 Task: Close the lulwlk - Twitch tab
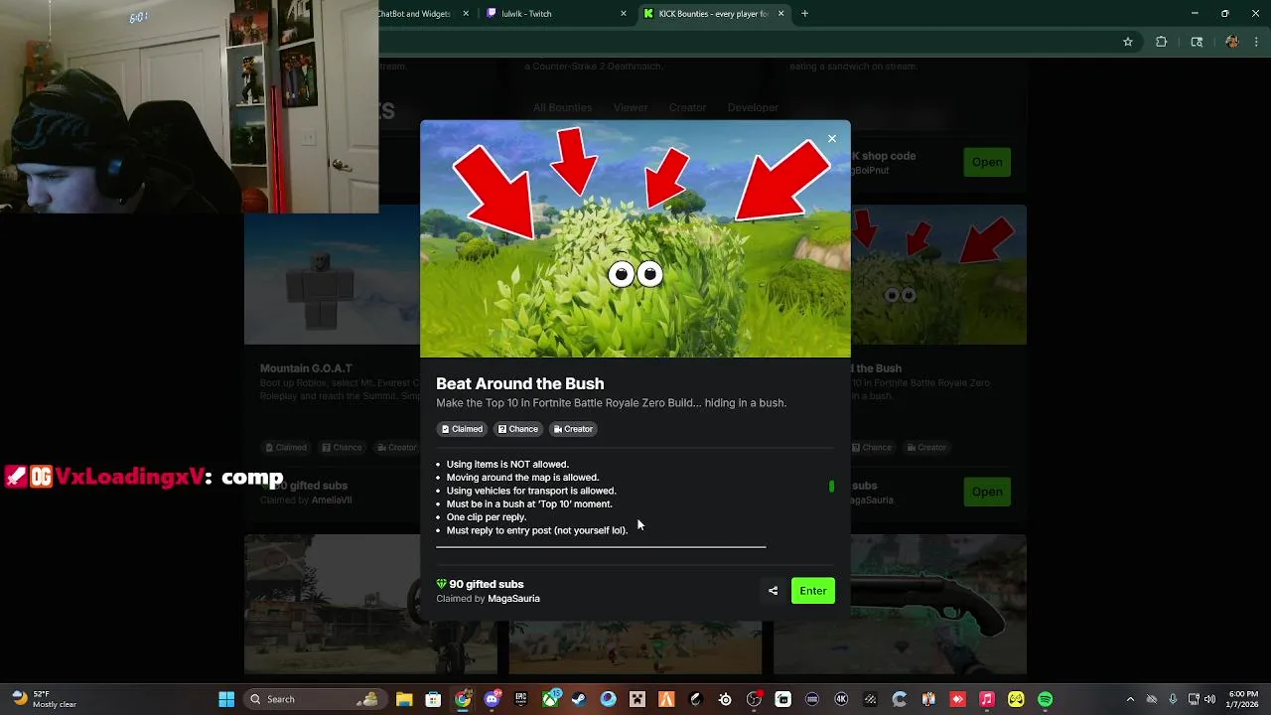click(x=624, y=14)
